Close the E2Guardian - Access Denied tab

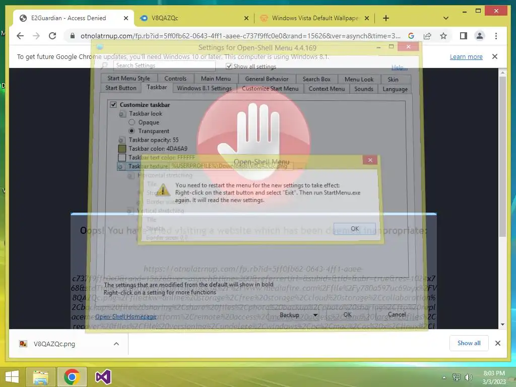[125, 19]
